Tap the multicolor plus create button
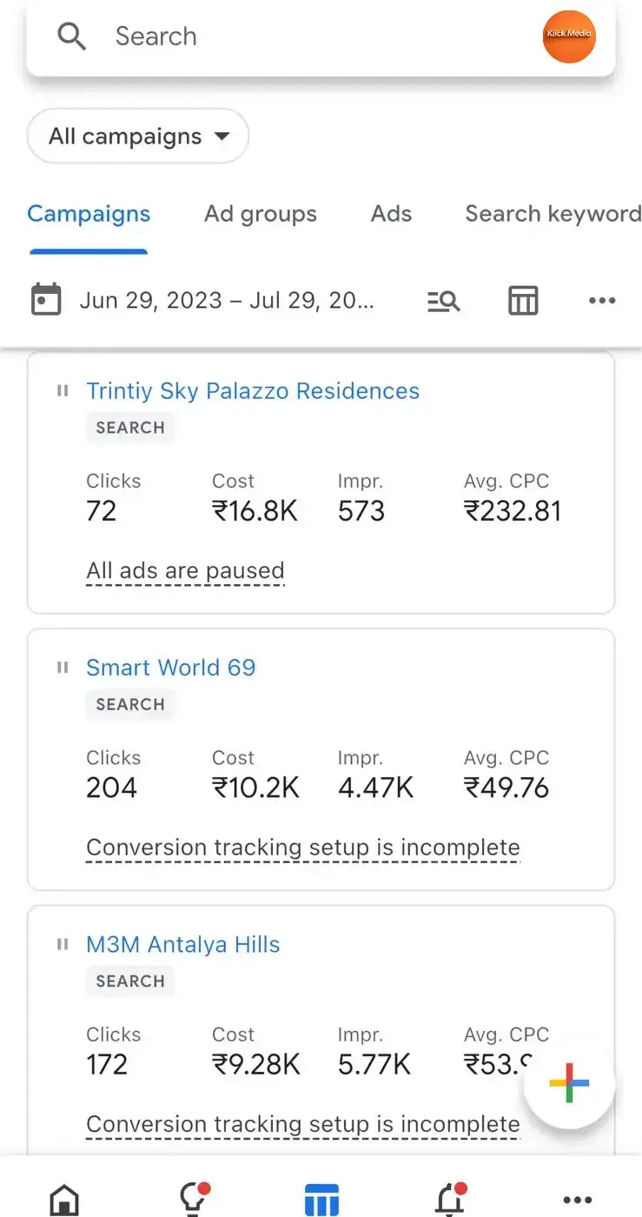This screenshot has height=1217, width=642. [x=570, y=1083]
